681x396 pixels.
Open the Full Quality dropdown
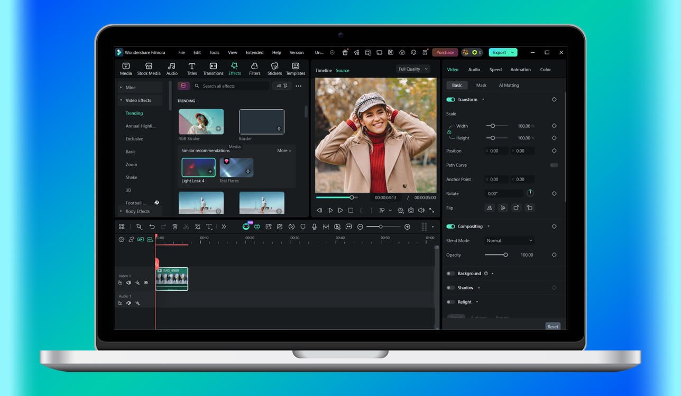pos(413,69)
